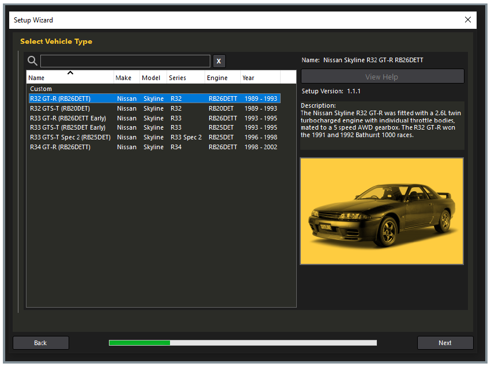Click the Name: Nissan Skyline R32 GT-R label
The width and height of the screenshot is (491, 367).
[362, 60]
